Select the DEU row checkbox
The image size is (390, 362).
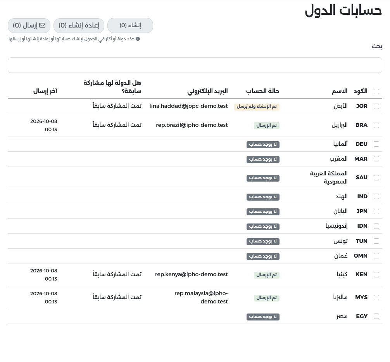click(376, 144)
